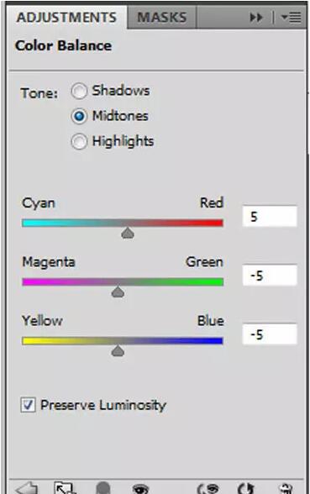Select the Highlights tone radio button

pos(79,141)
